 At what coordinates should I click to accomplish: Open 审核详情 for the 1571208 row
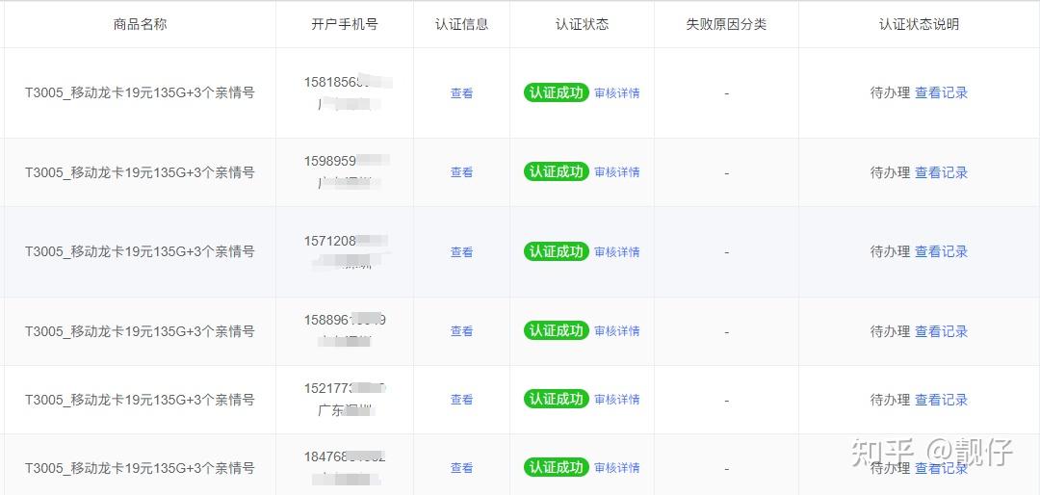(616, 252)
